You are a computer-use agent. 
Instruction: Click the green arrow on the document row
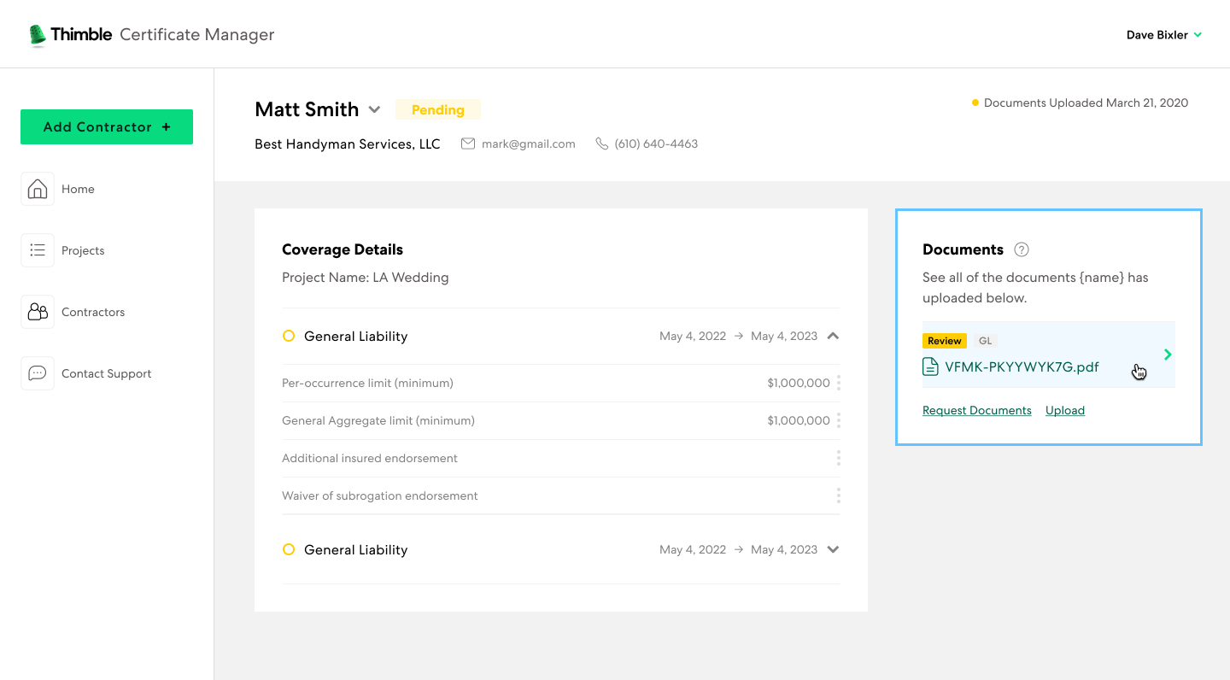point(1168,355)
